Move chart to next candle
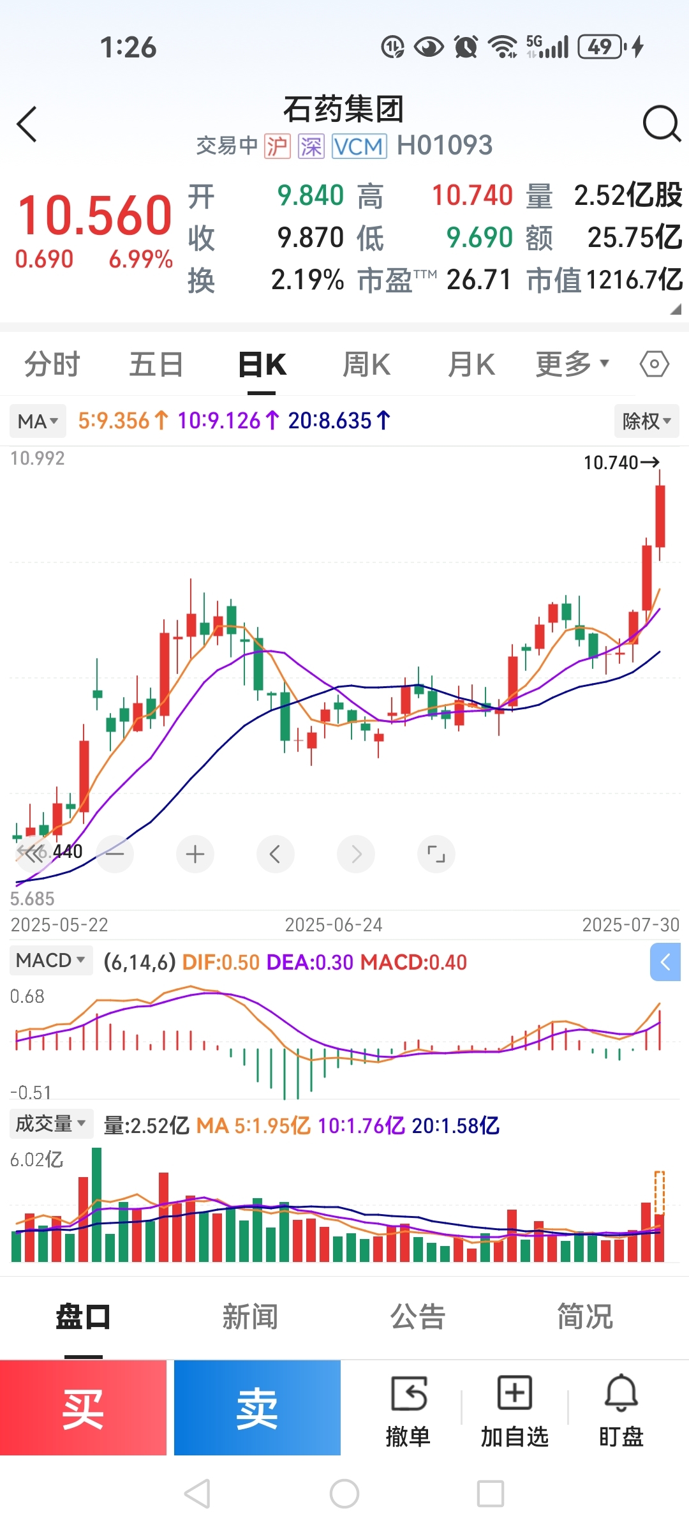The width and height of the screenshot is (689, 1532). point(356,854)
